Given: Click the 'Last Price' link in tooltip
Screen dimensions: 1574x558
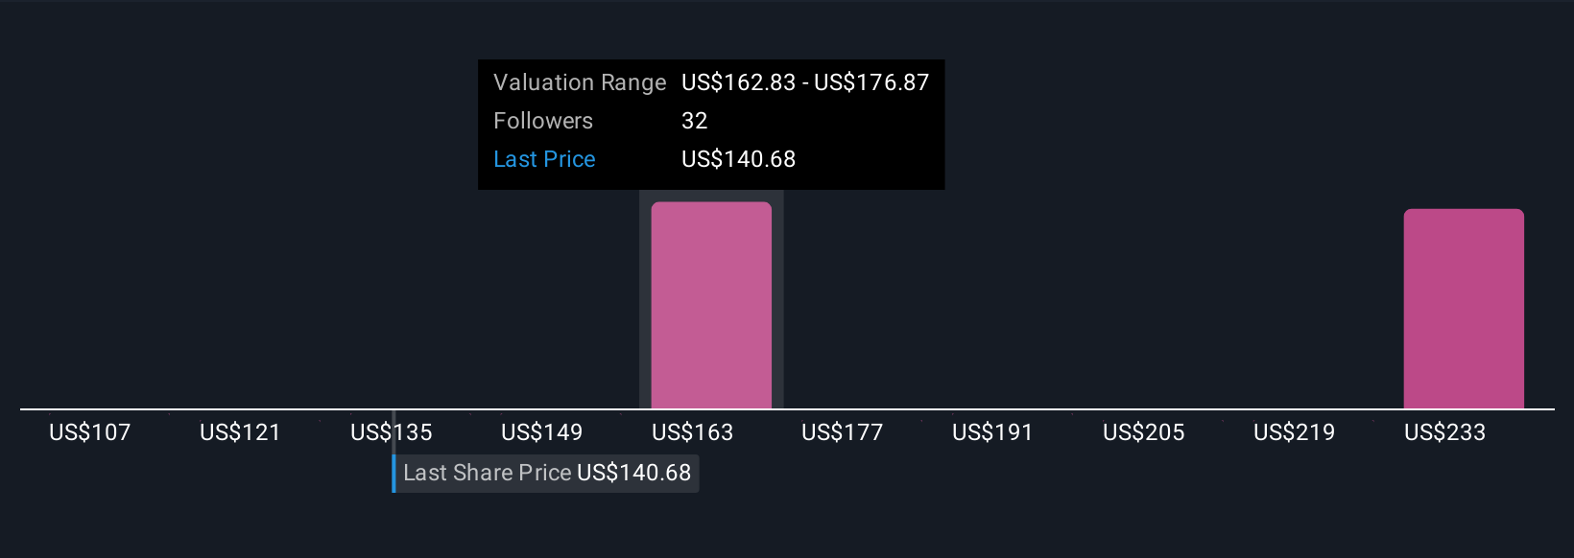Looking at the screenshot, I should [544, 159].
